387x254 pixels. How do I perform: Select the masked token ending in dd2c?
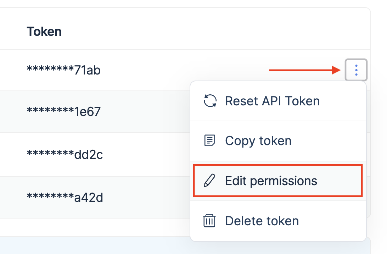coord(65,155)
